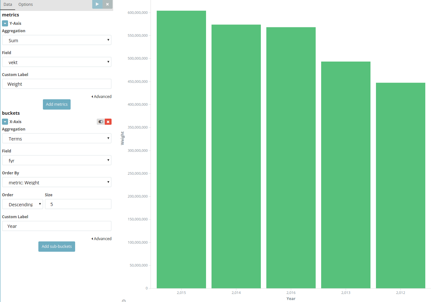Click the Add sub-buckets button

(x=56, y=246)
